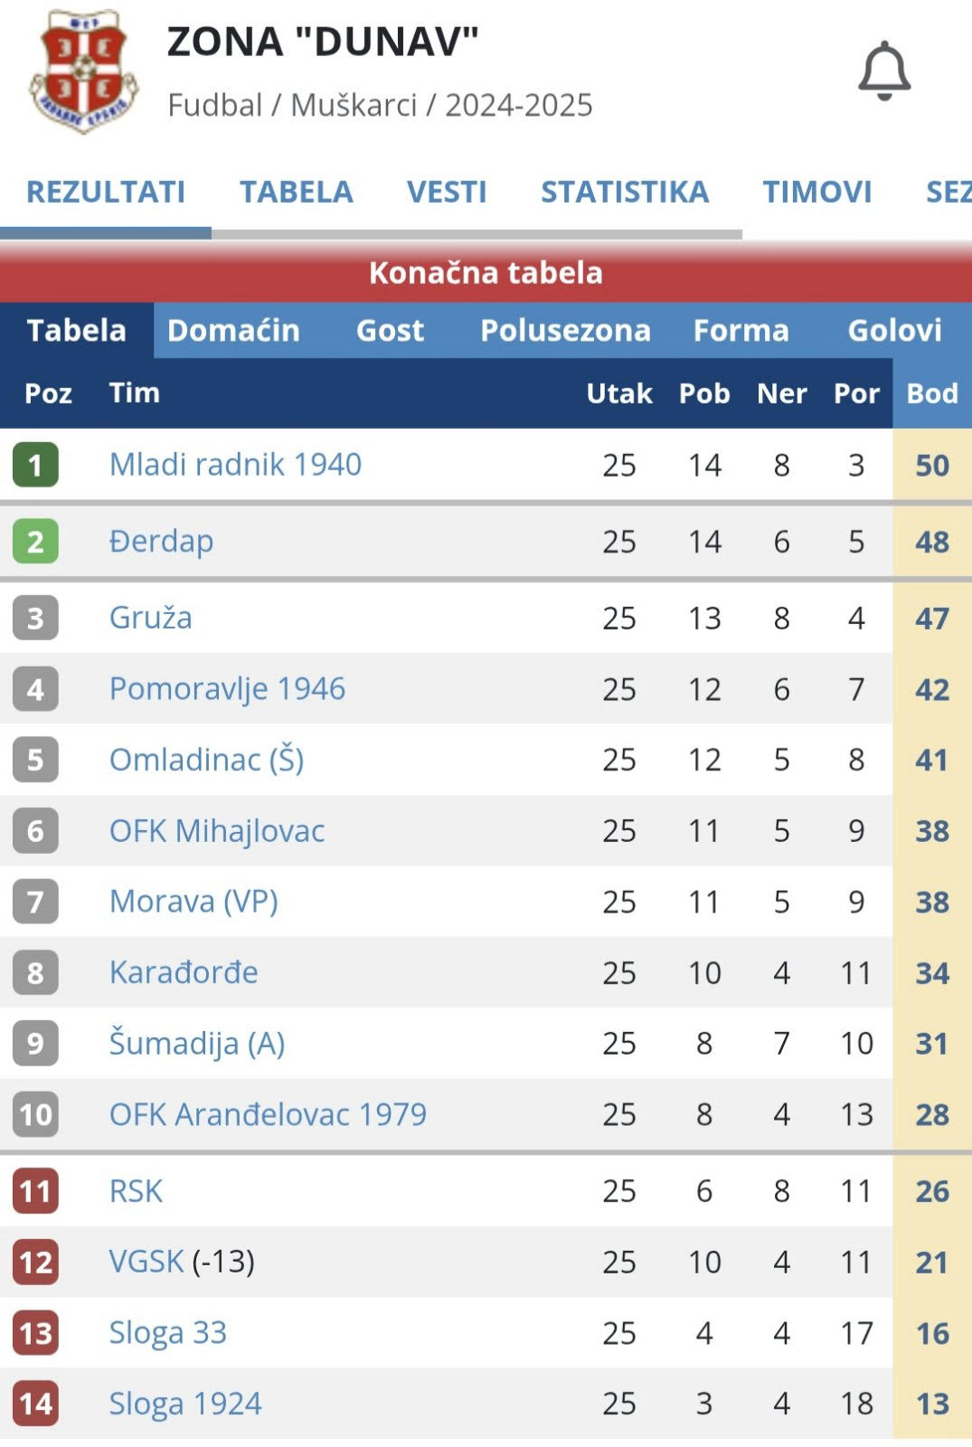The width and height of the screenshot is (972, 1447).
Task: Sort by the Bod points column header
Action: point(932,393)
